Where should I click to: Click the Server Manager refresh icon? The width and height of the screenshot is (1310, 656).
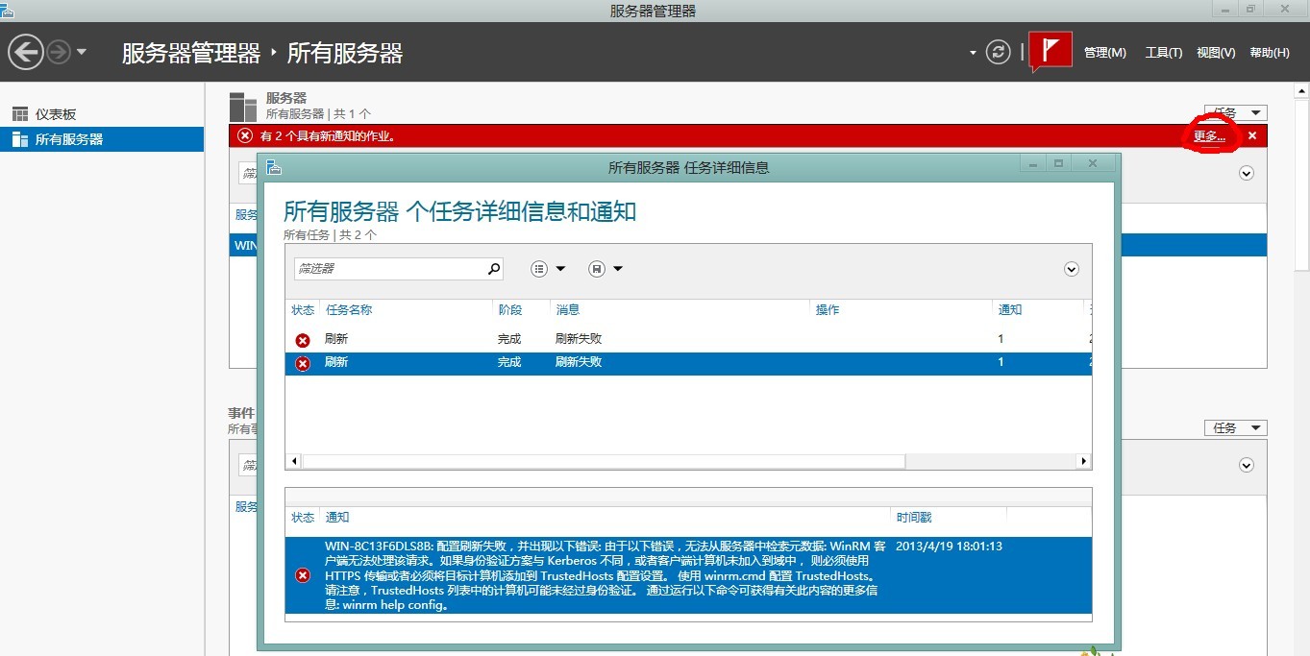999,52
